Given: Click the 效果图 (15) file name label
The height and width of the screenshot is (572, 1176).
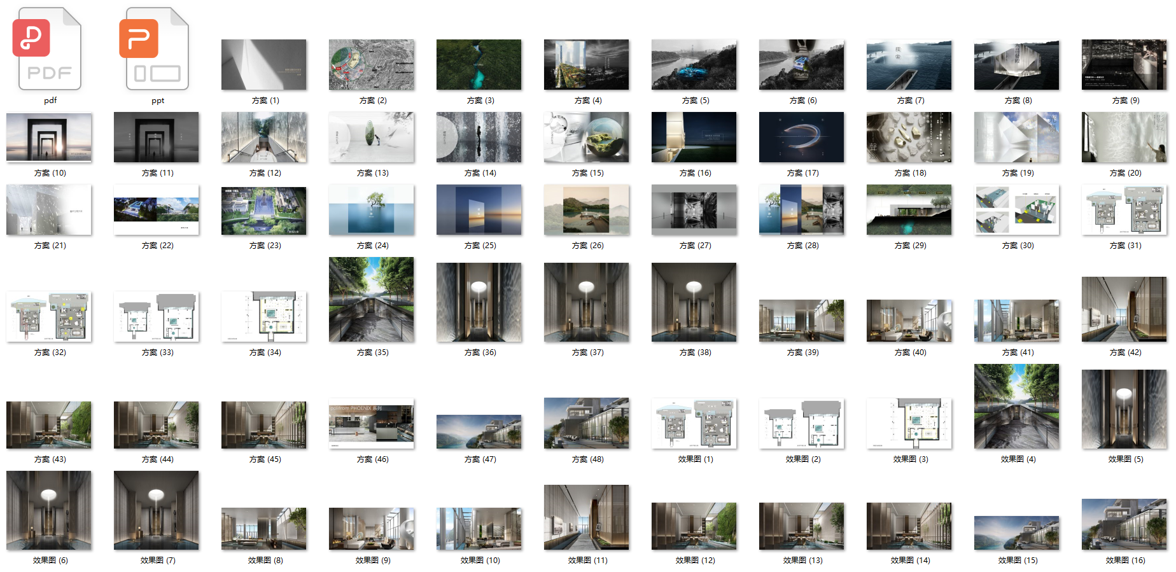Looking at the screenshot, I should (x=1018, y=561).
